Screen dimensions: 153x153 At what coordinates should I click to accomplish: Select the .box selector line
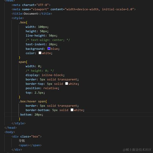[x=23, y=22]
